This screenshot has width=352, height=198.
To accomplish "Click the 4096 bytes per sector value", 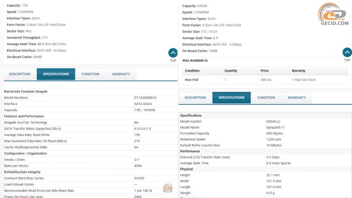I will point(138,166).
